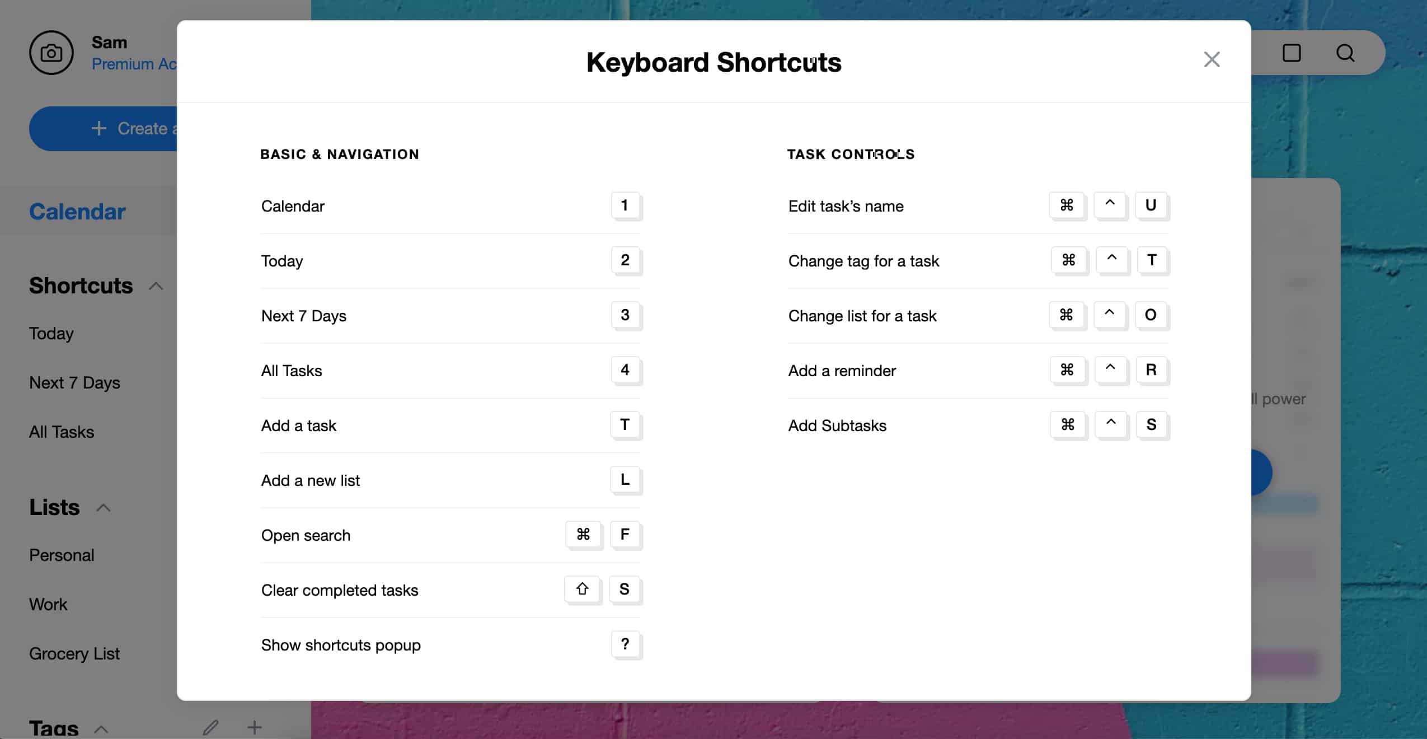The width and height of the screenshot is (1427, 739).
Task: Click the Premium Account link under Sam
Action: 134,64
